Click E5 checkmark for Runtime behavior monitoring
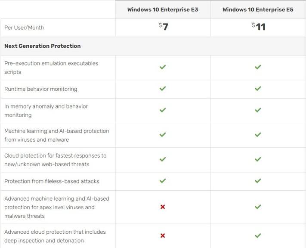The width and height of the screenshot is (306, 248). (x=258, y=89)
